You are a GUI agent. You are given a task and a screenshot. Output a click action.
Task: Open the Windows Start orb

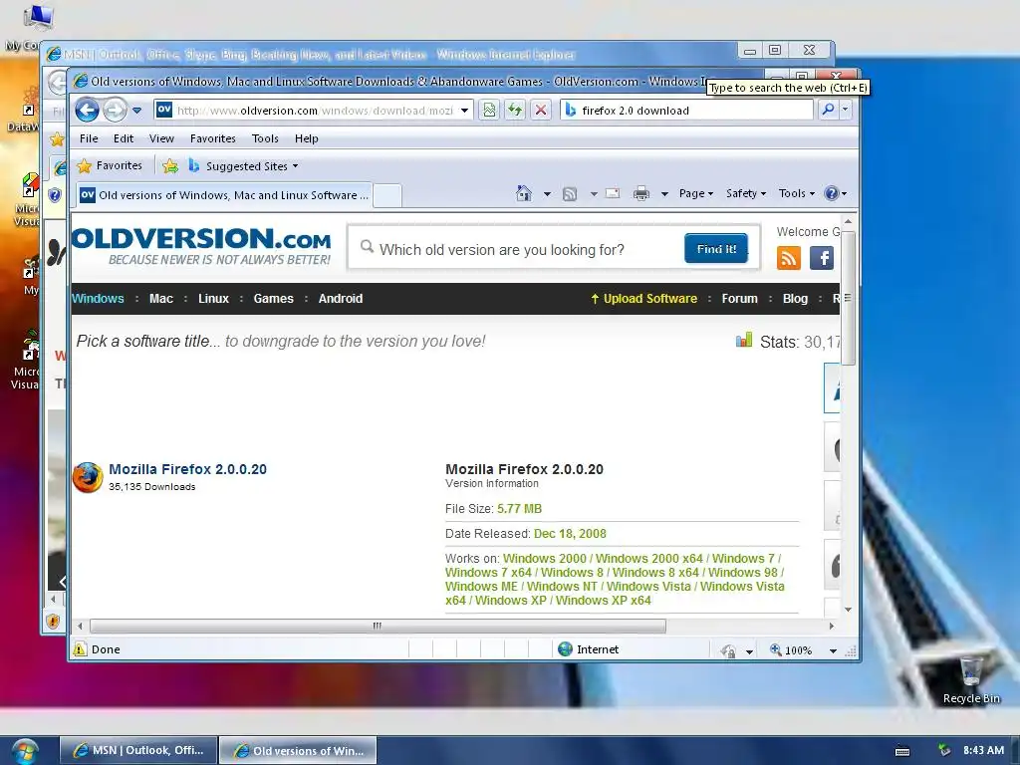(x=25, y=751)
